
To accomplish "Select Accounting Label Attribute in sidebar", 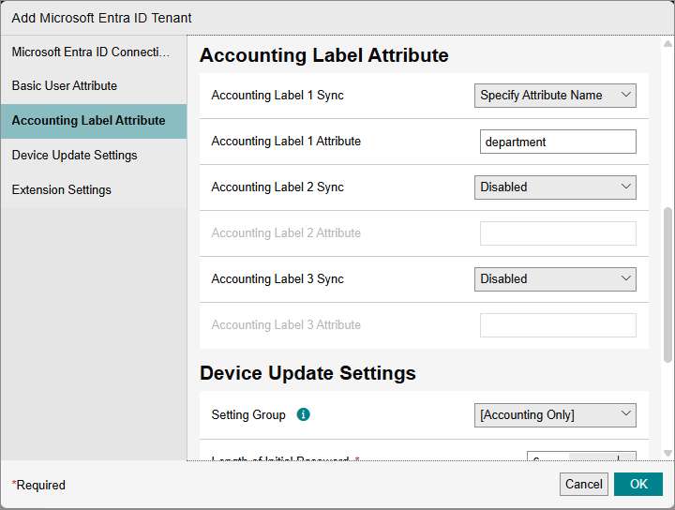I will 94,121.
